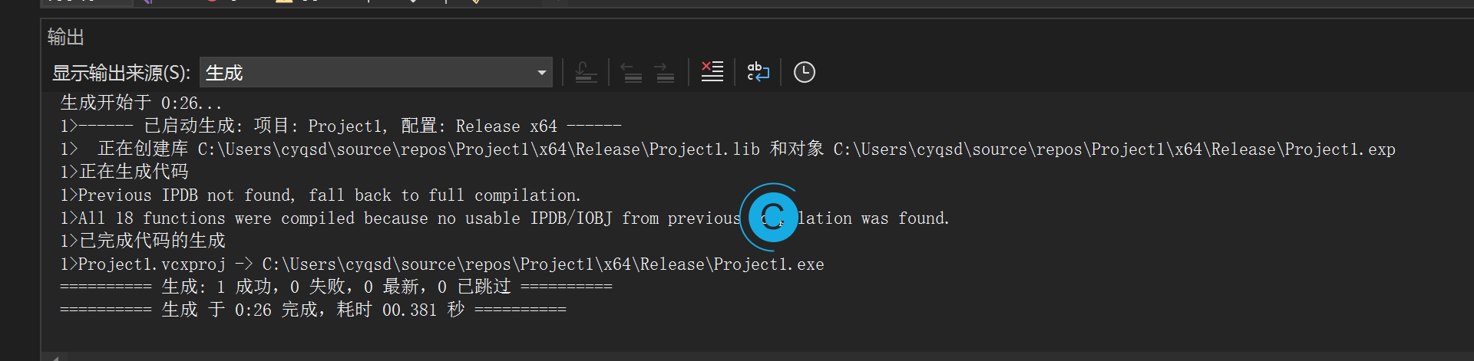1474x361 pixels.
Task: Click the 生成开始于 0:26 output line
Action: point(141,103)
